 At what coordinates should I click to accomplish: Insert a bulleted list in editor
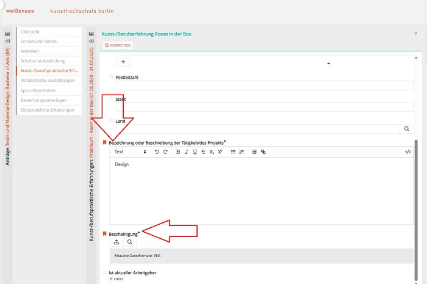(233, 151)
